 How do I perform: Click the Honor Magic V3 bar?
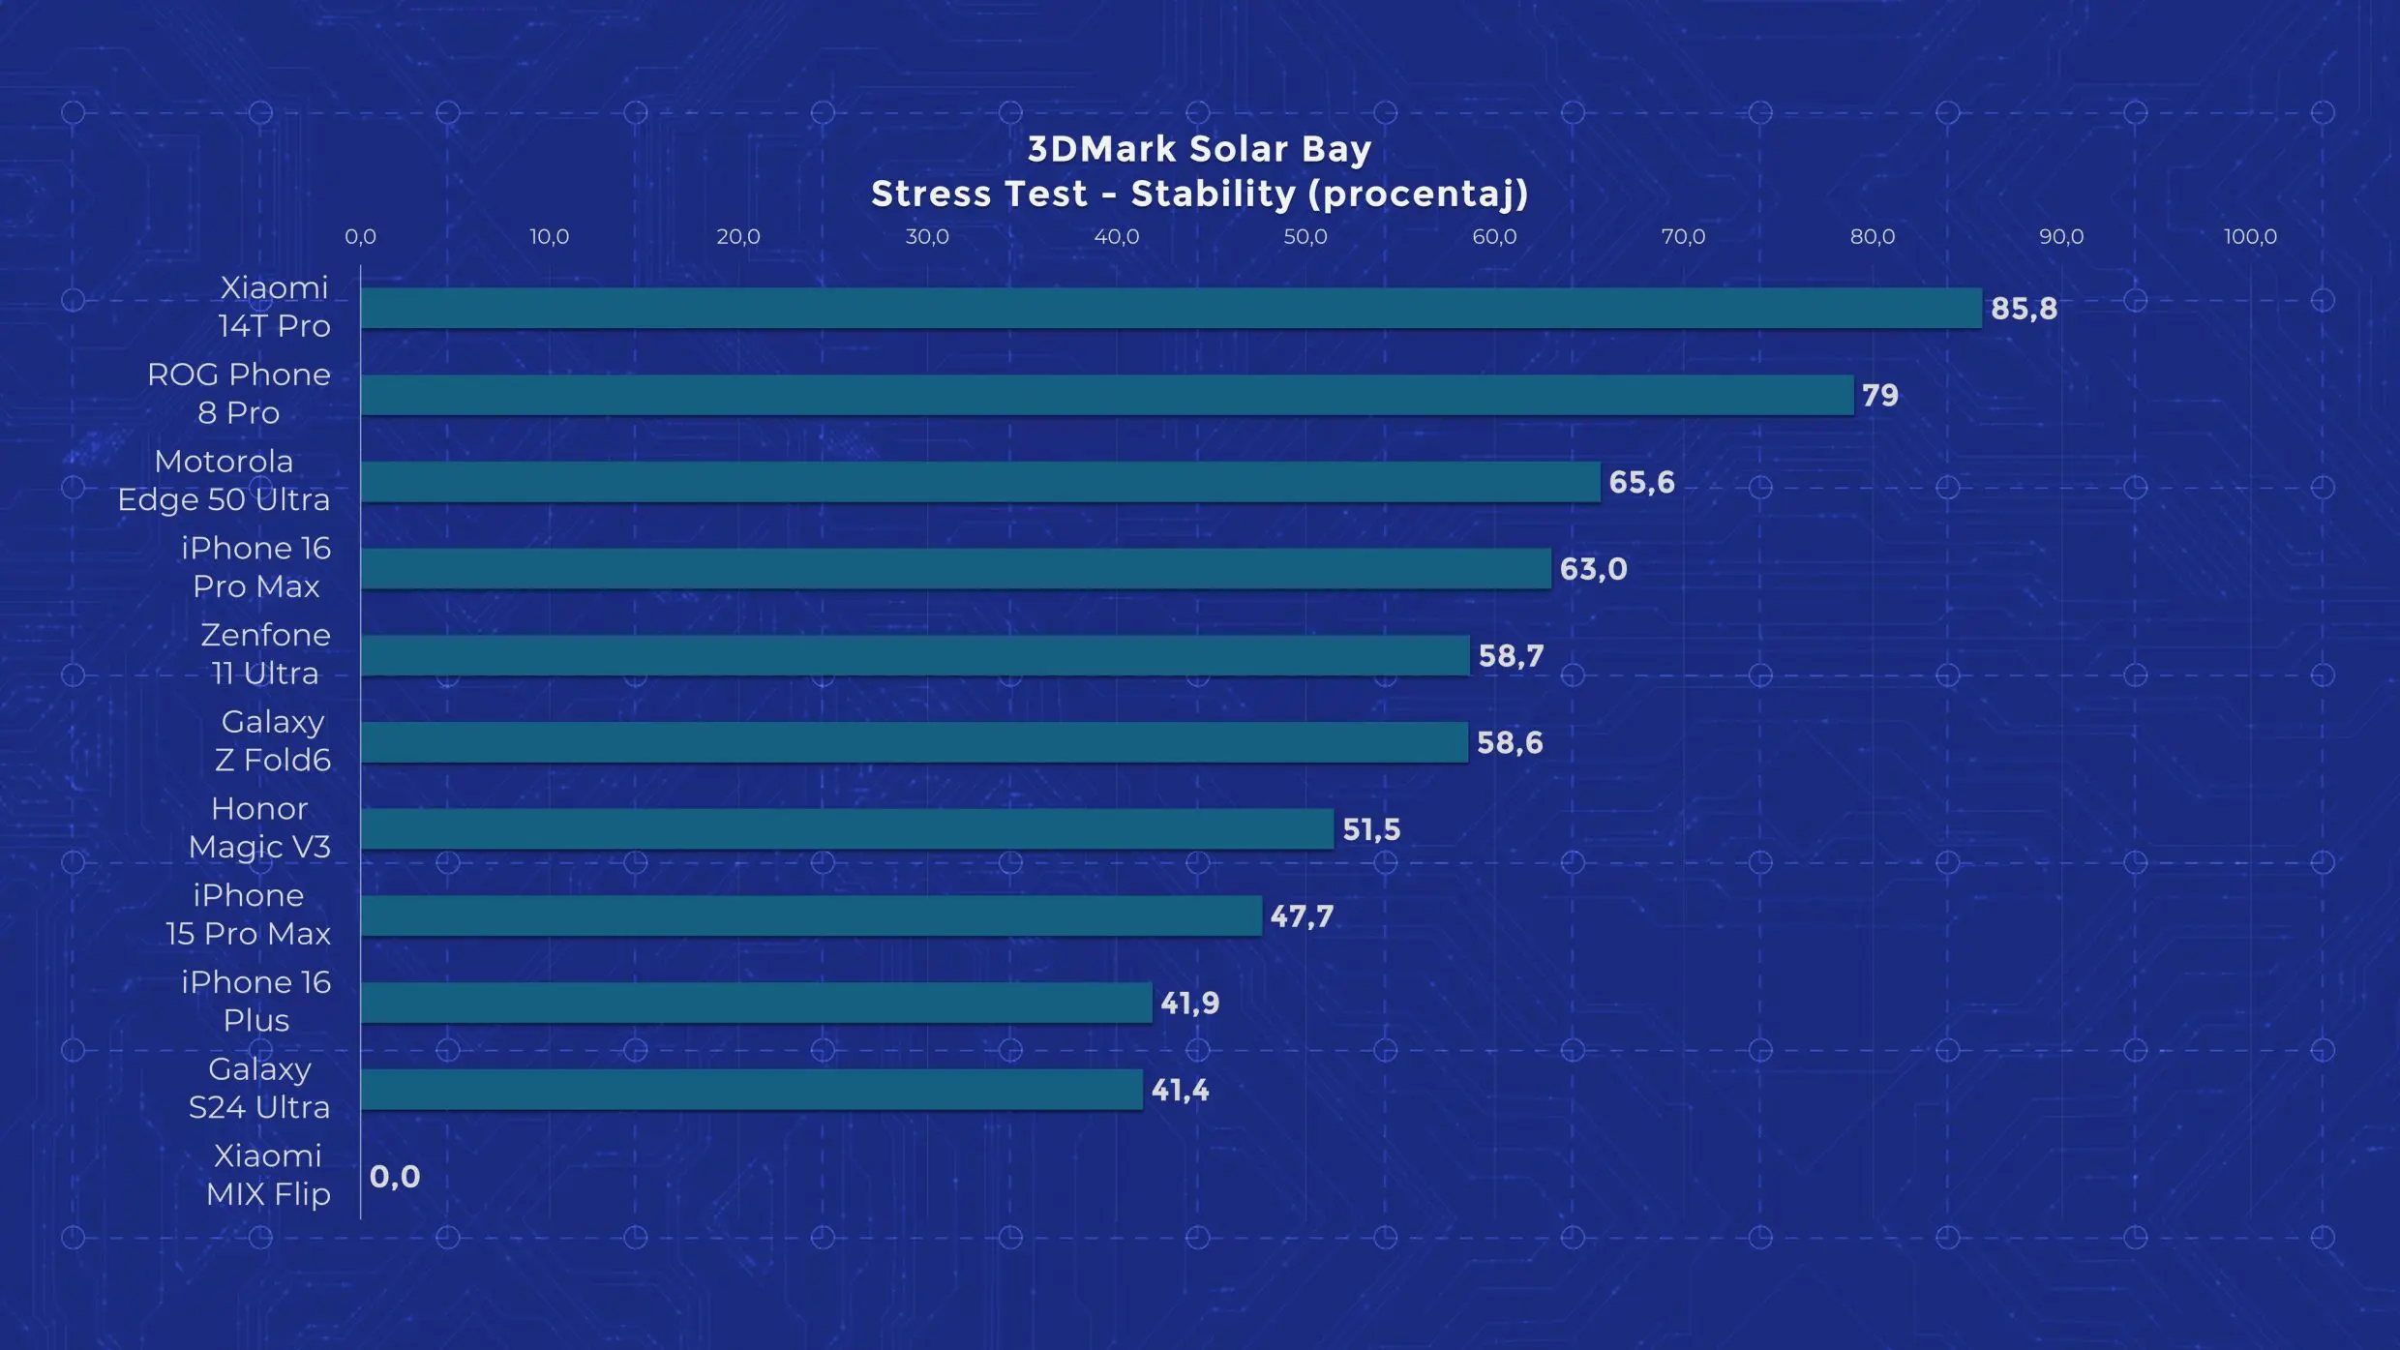848,828
